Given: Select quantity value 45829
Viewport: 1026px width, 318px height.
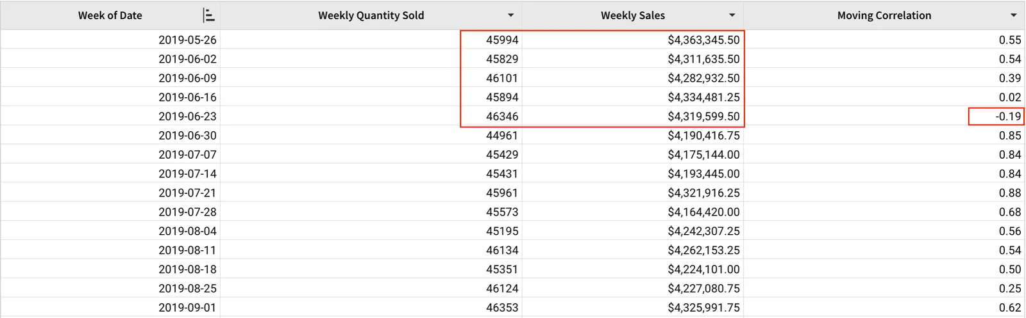Looking at the screenshot, I should point(502,59).
